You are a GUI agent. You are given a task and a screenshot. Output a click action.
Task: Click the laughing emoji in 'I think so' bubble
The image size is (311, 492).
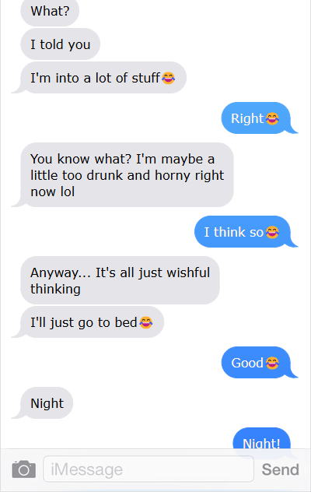click(x=272, y=232)
